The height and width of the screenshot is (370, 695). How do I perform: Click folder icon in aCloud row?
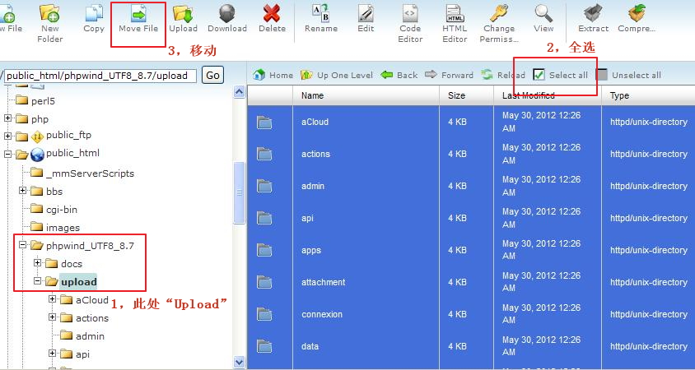coord(264,123)
